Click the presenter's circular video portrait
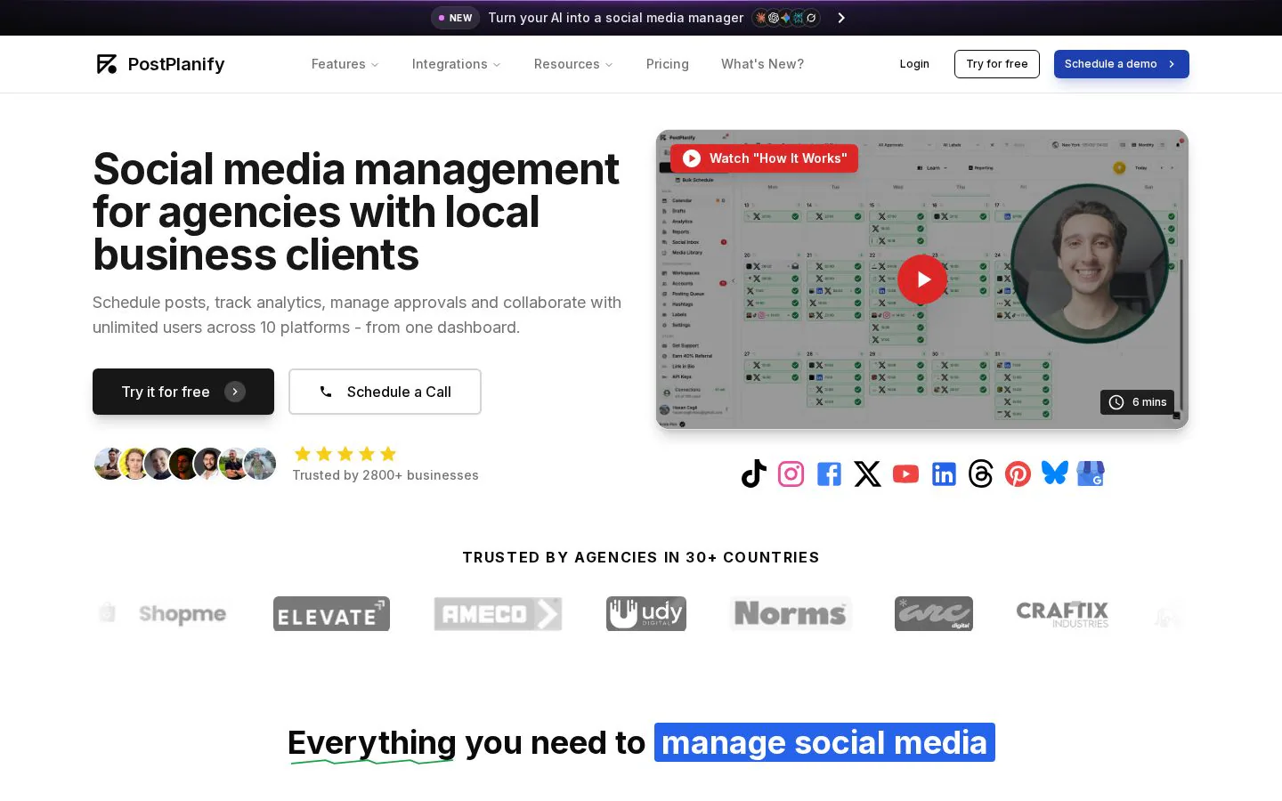 (1090, 263)
